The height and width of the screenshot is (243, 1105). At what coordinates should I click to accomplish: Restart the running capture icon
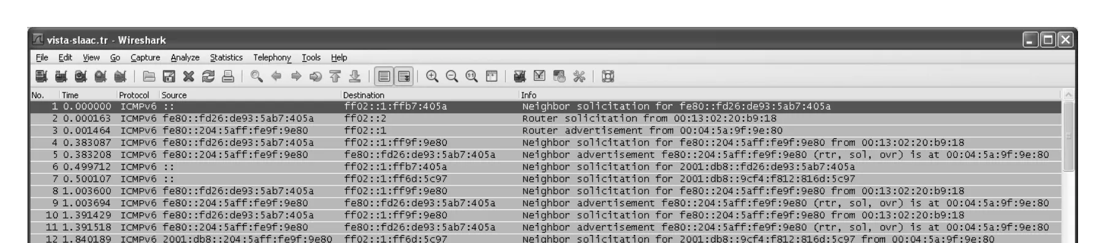coord(120,77)
